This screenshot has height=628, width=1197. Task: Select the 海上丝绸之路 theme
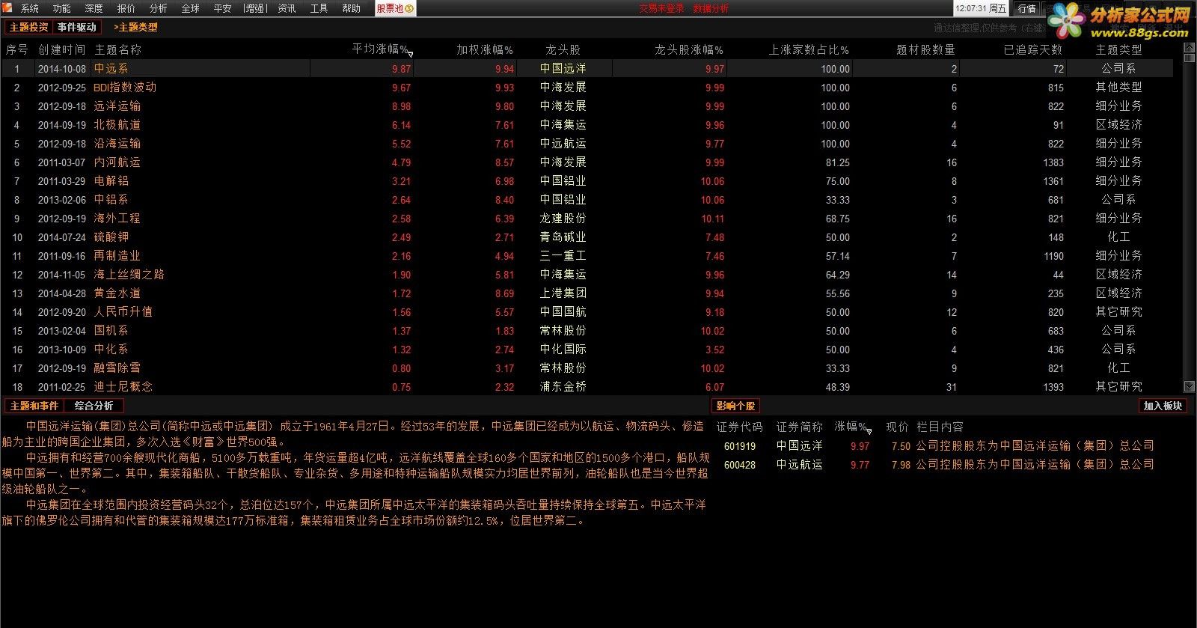[x=129, y=274]
